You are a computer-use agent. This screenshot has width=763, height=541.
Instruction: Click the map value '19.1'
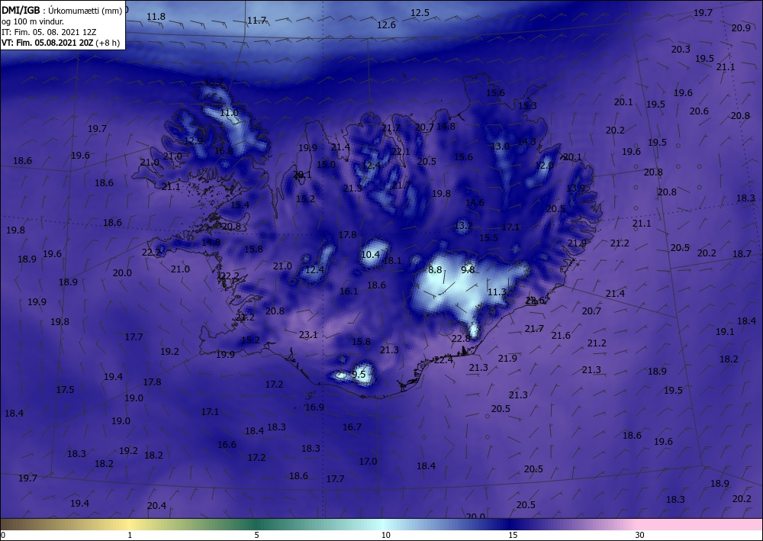point(725,332)
